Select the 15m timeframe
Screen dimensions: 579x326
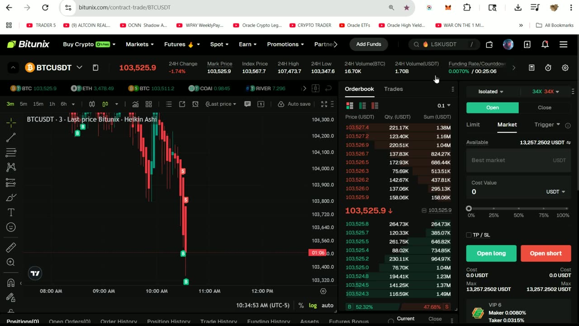[38, 104]
